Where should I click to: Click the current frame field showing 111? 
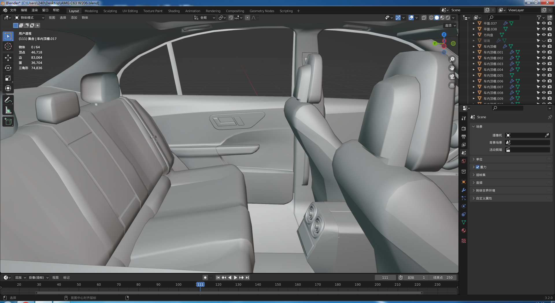(385, 278)
